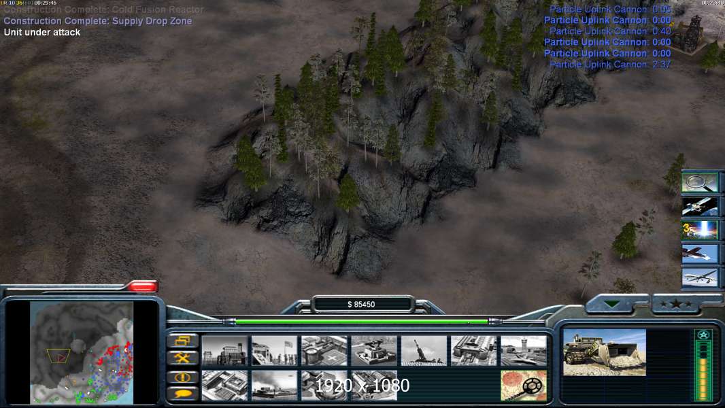
Task: Fire Particle Cannon beam power shortcut
Action: tap(700, 230)
